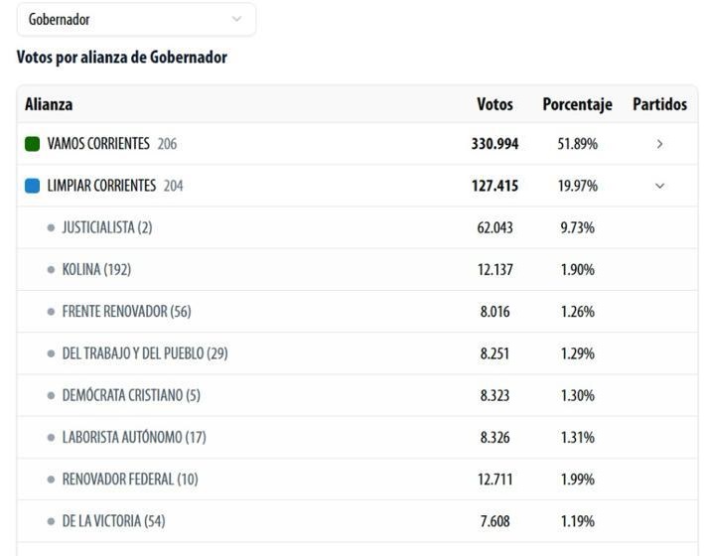This screenshot has width=704, height=556.
Task: Select the LIMPIAR CORRIENTES alliance row
Action: pyautogui.click(x=101, y=186)
